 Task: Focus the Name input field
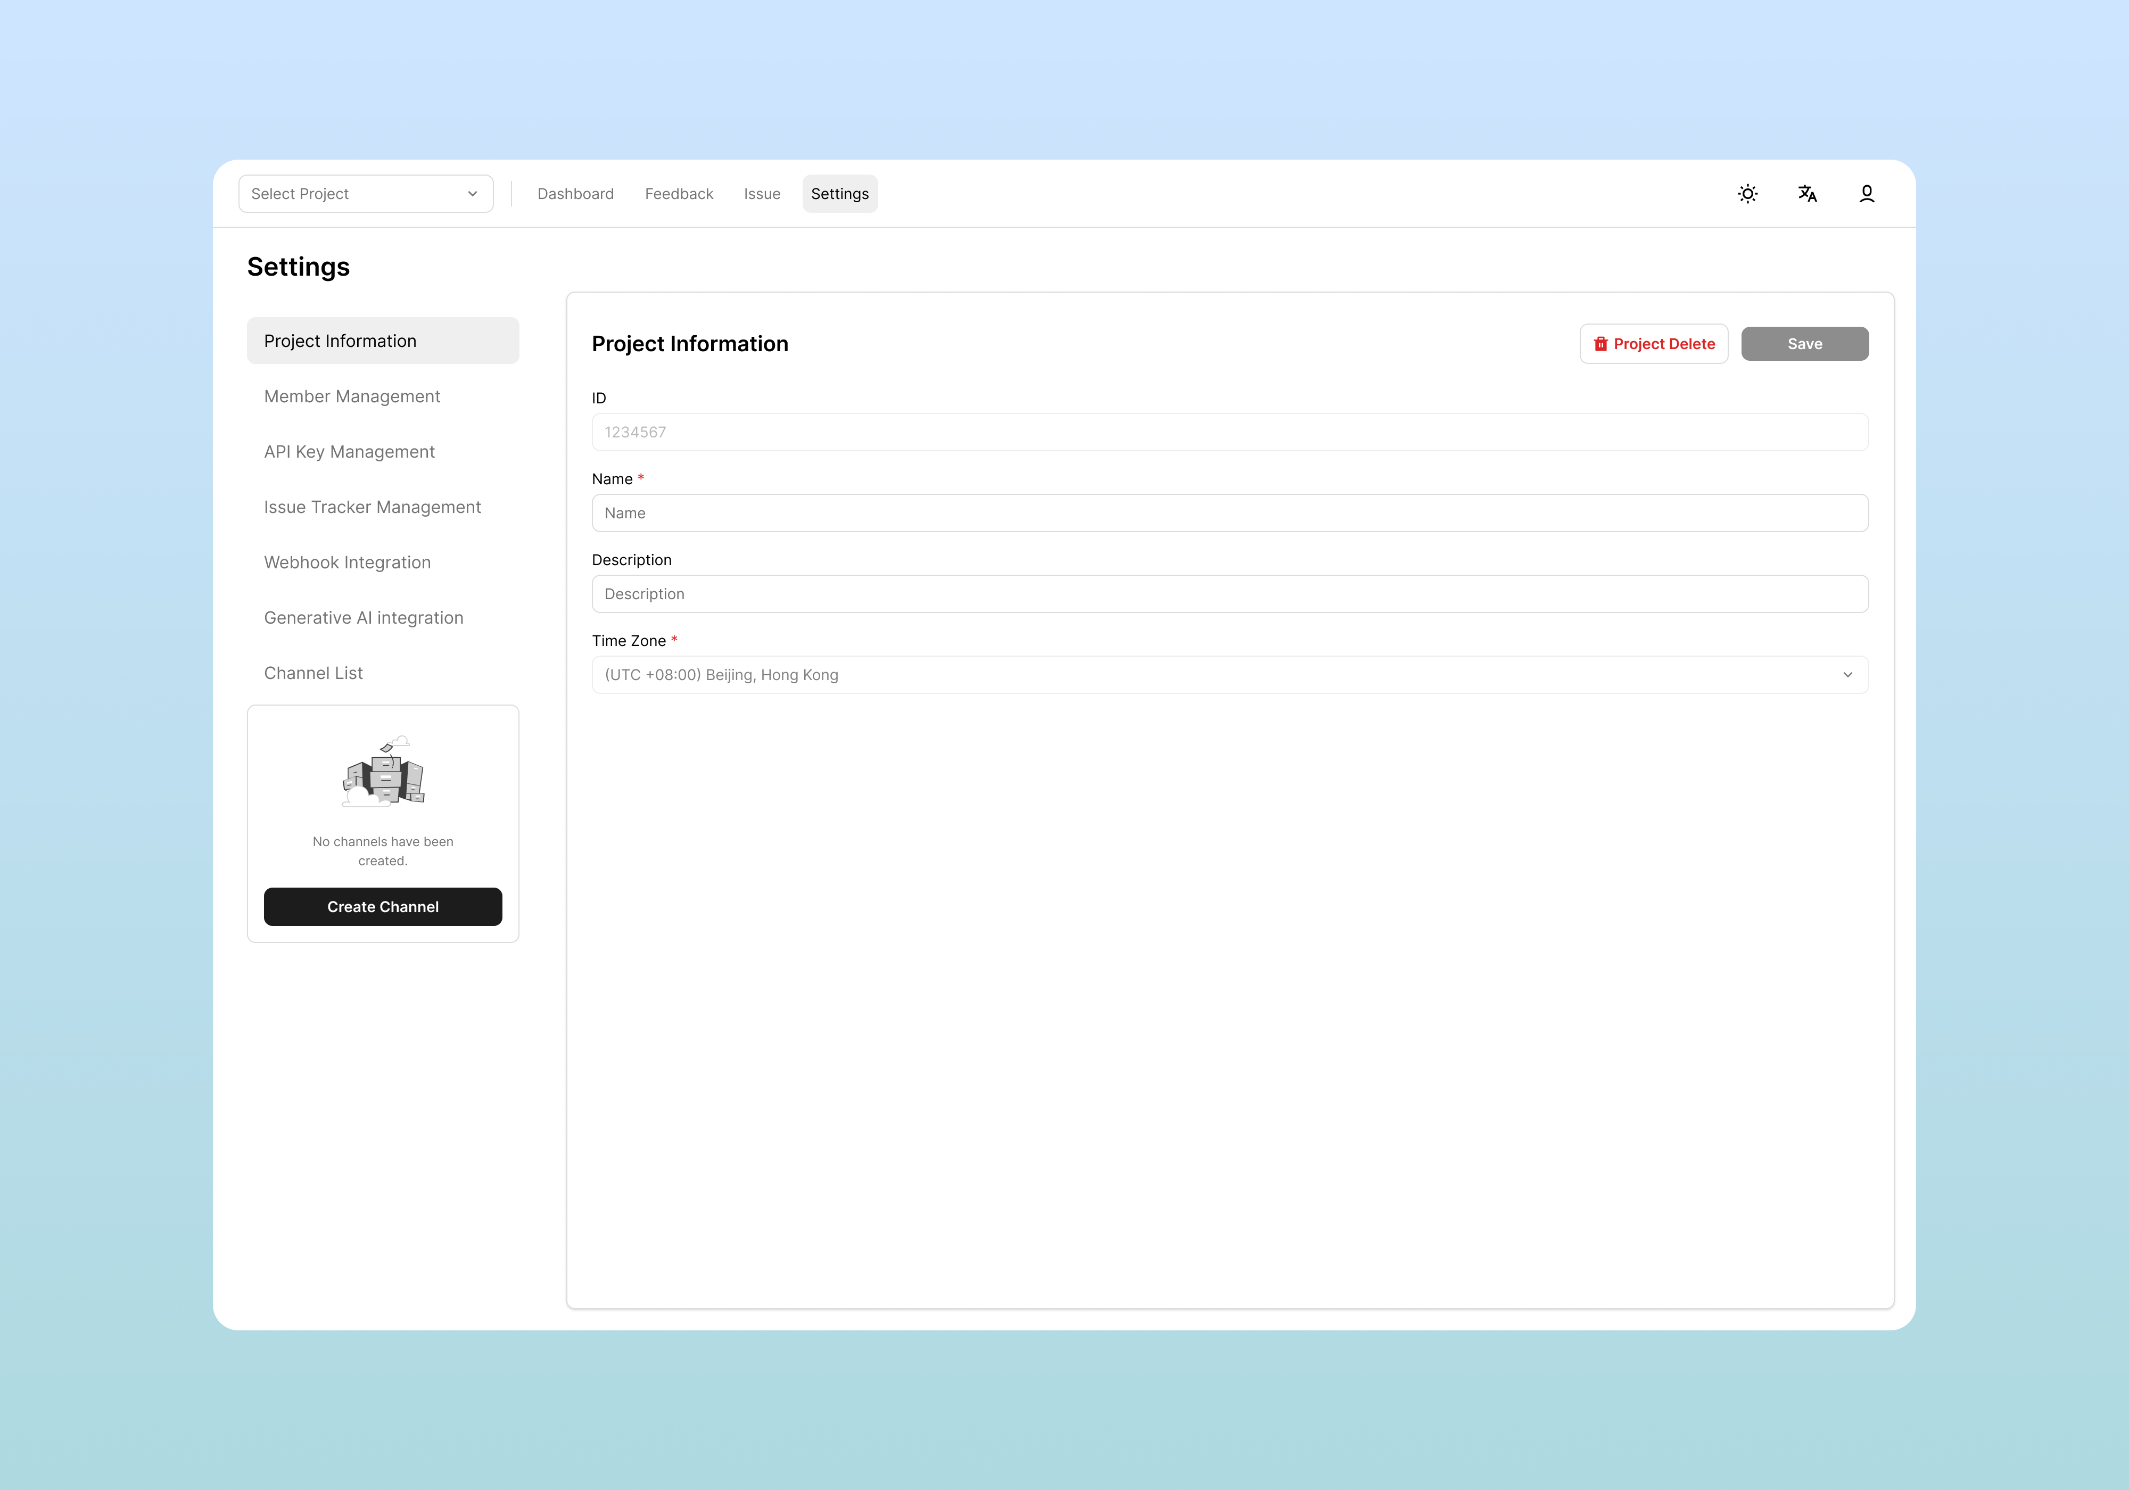pos(1228,513)
